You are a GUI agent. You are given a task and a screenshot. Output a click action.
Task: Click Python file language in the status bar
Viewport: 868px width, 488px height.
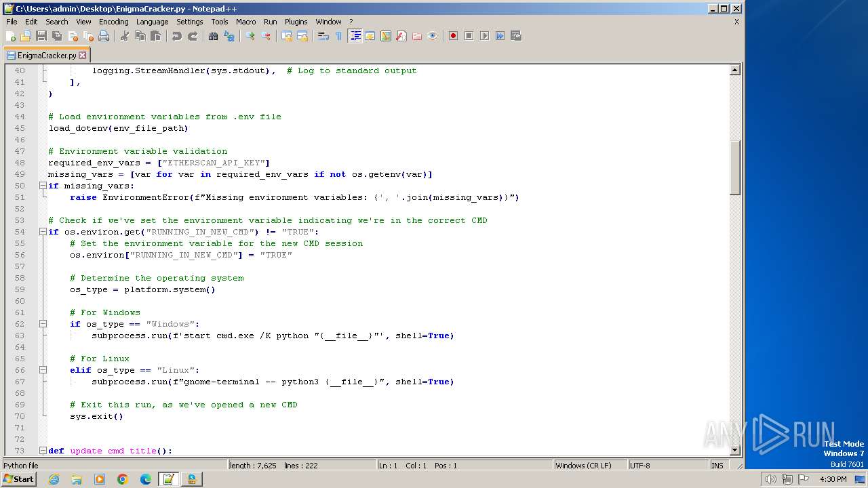click(x=114, y=466)
